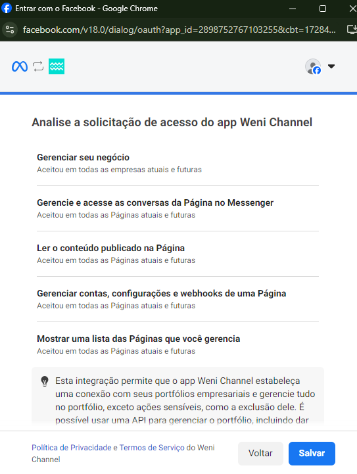Expand the account dropdown arrow
This screenshot has height=474, width=357.
click(x=331, y=66)
